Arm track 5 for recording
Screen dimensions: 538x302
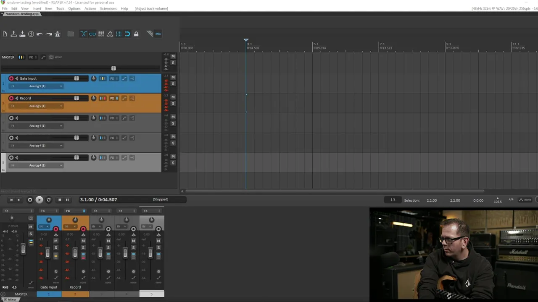click(11, 158)
